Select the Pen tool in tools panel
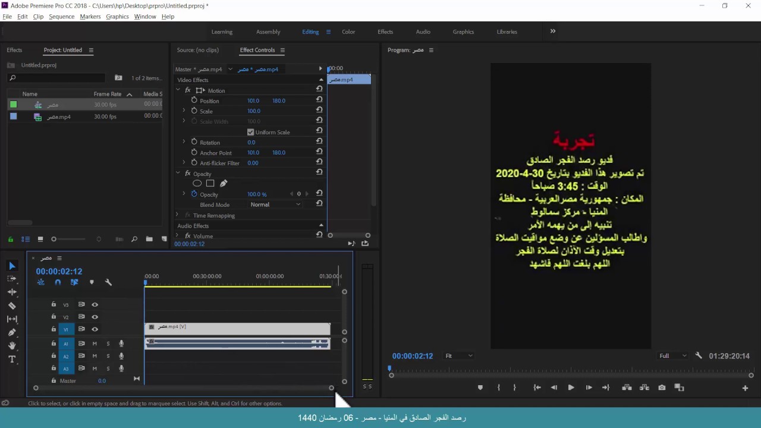The width and height of the screenshot is (761, 428). tap(12, 332)
